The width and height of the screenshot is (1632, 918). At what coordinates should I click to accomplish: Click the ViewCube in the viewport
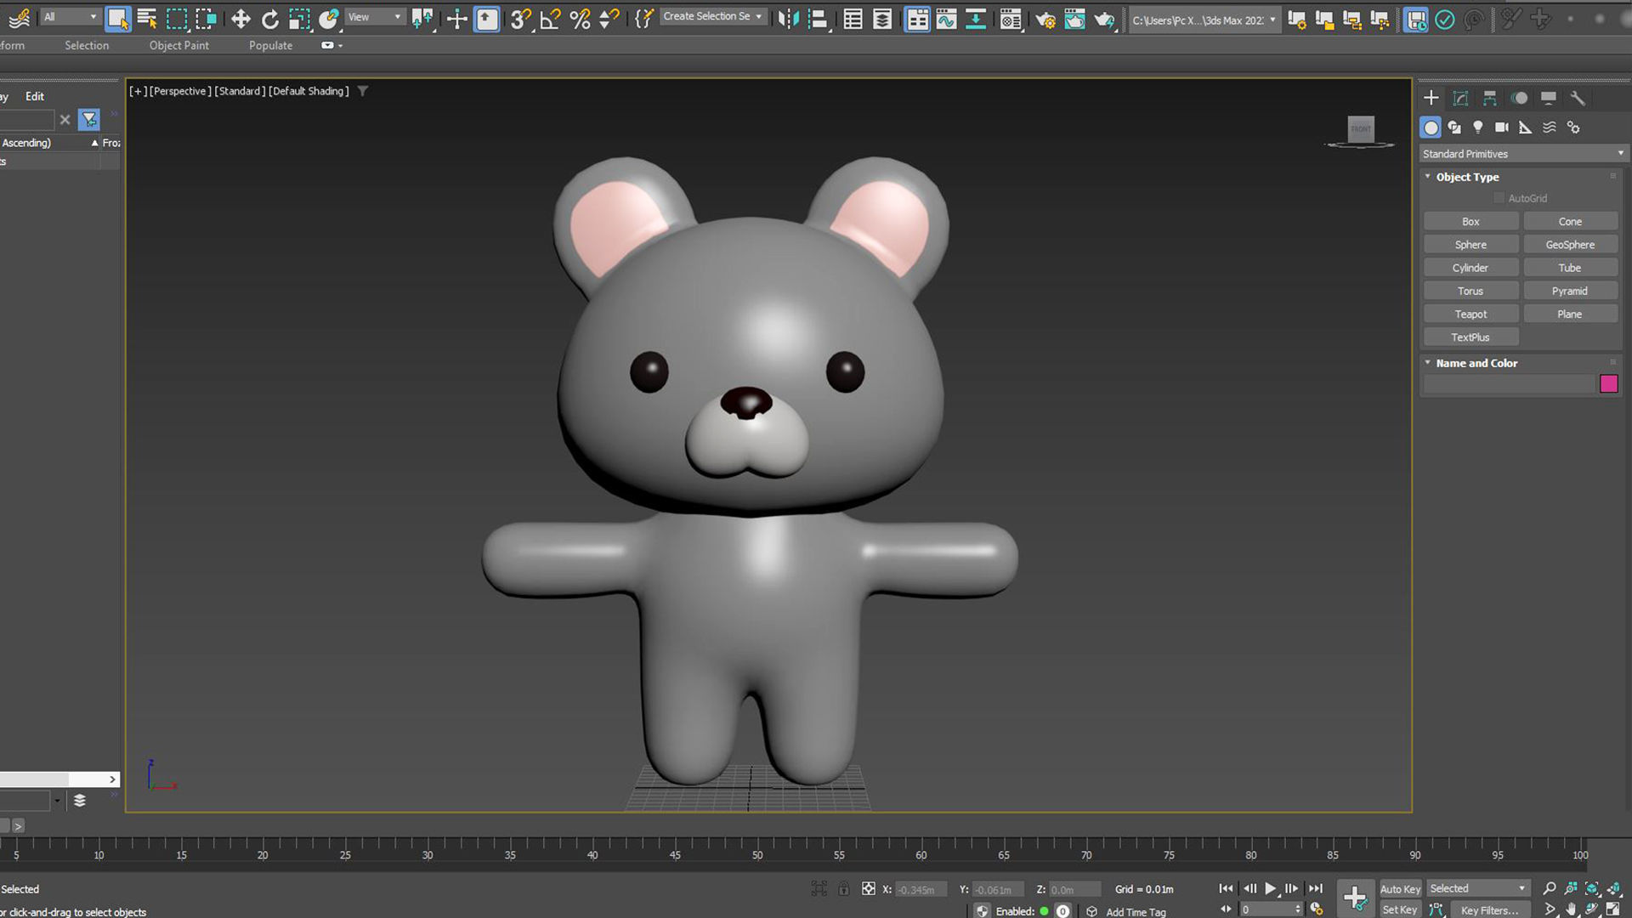[x=1361, y=129]
